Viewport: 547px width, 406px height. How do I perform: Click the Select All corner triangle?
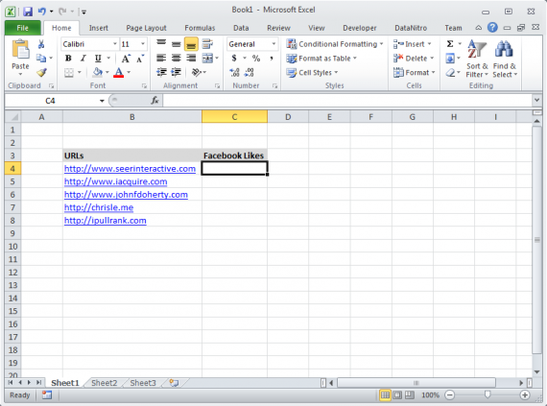click(x=12, y=117)
